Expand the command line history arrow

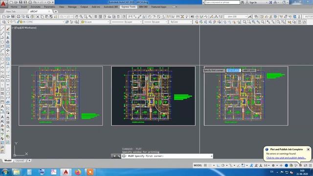[x=211, y=156]
